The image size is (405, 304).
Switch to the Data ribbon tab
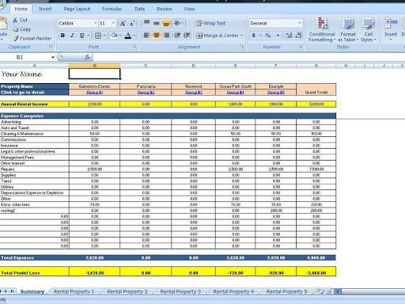pos(139,9)
